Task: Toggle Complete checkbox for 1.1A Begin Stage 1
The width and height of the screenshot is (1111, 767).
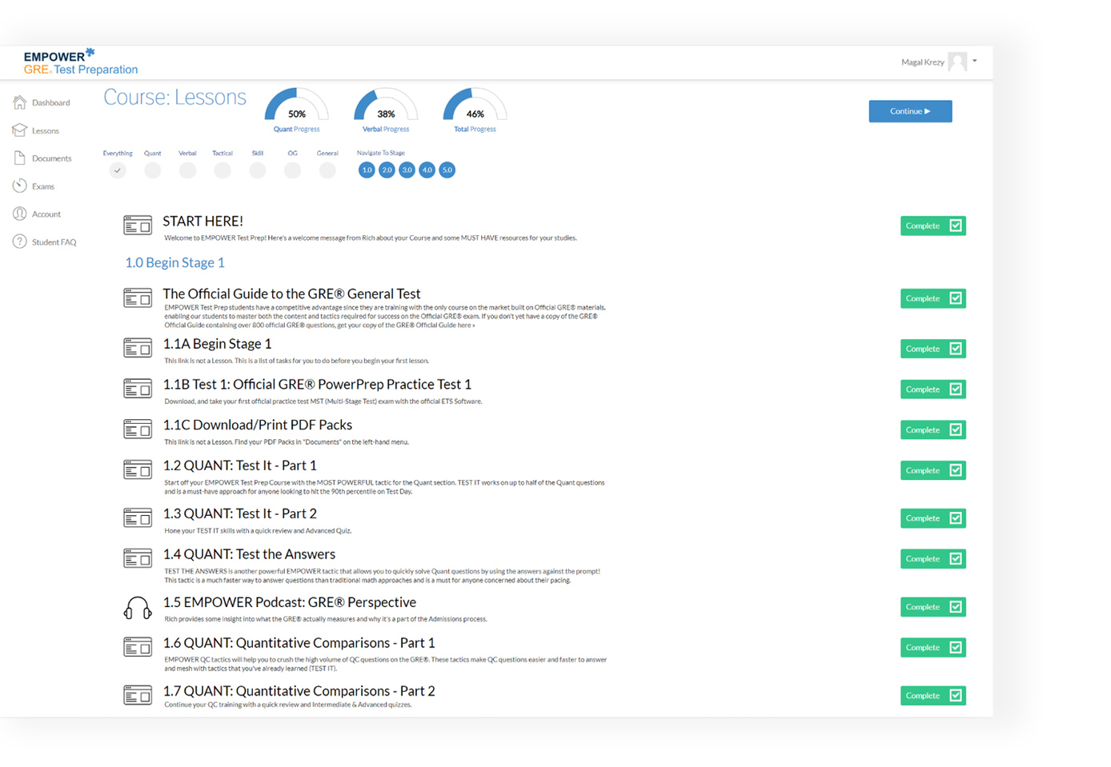Action: click(x=956, y=349)
